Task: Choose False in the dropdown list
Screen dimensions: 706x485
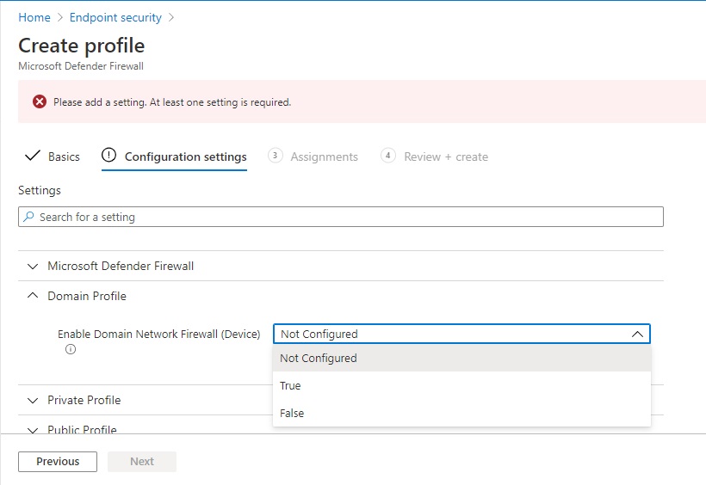Action: coord(292,414)
